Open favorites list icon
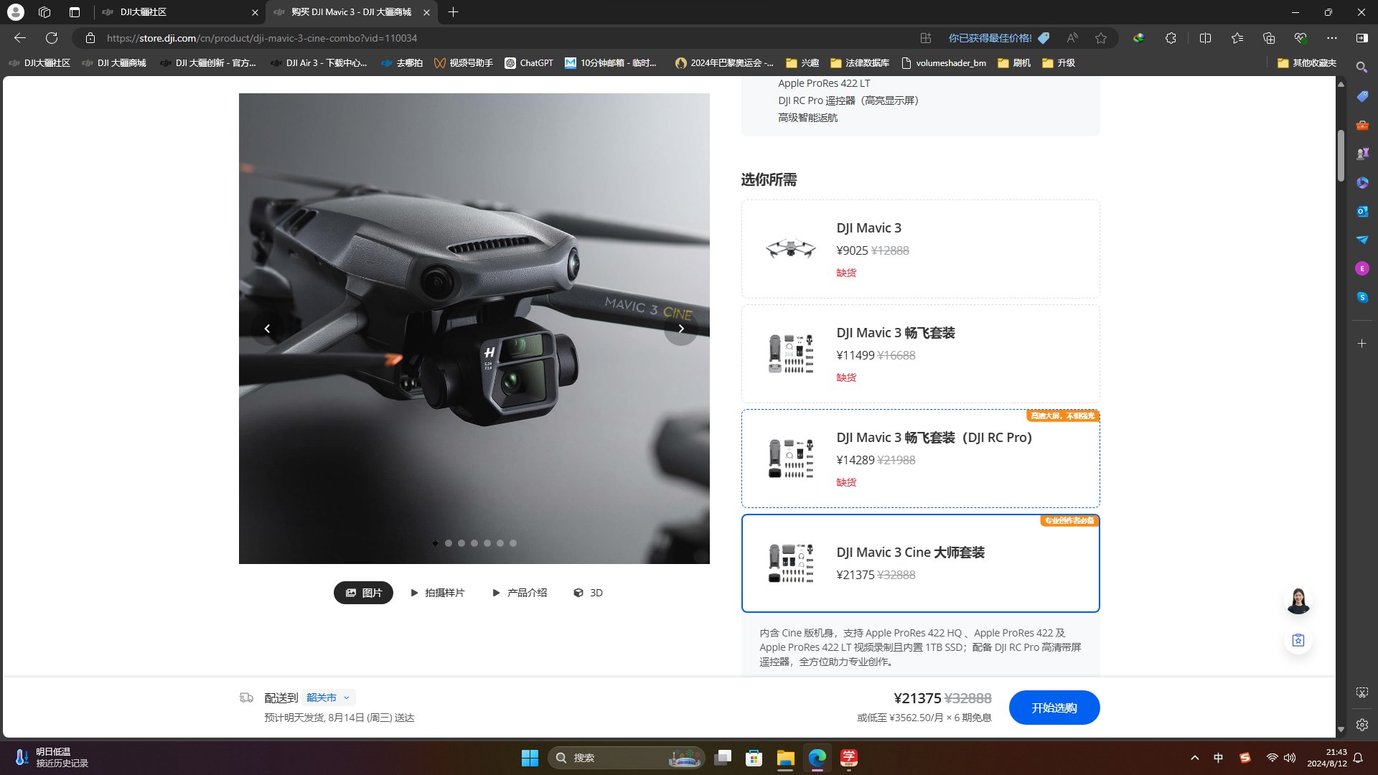The height and width of the screenshot is (775, 1378). click(1237, 38)
